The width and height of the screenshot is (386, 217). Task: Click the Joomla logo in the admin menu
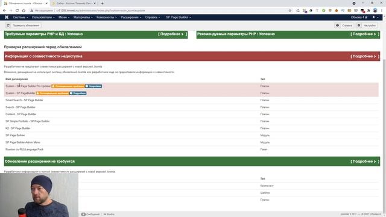(7, 17)
